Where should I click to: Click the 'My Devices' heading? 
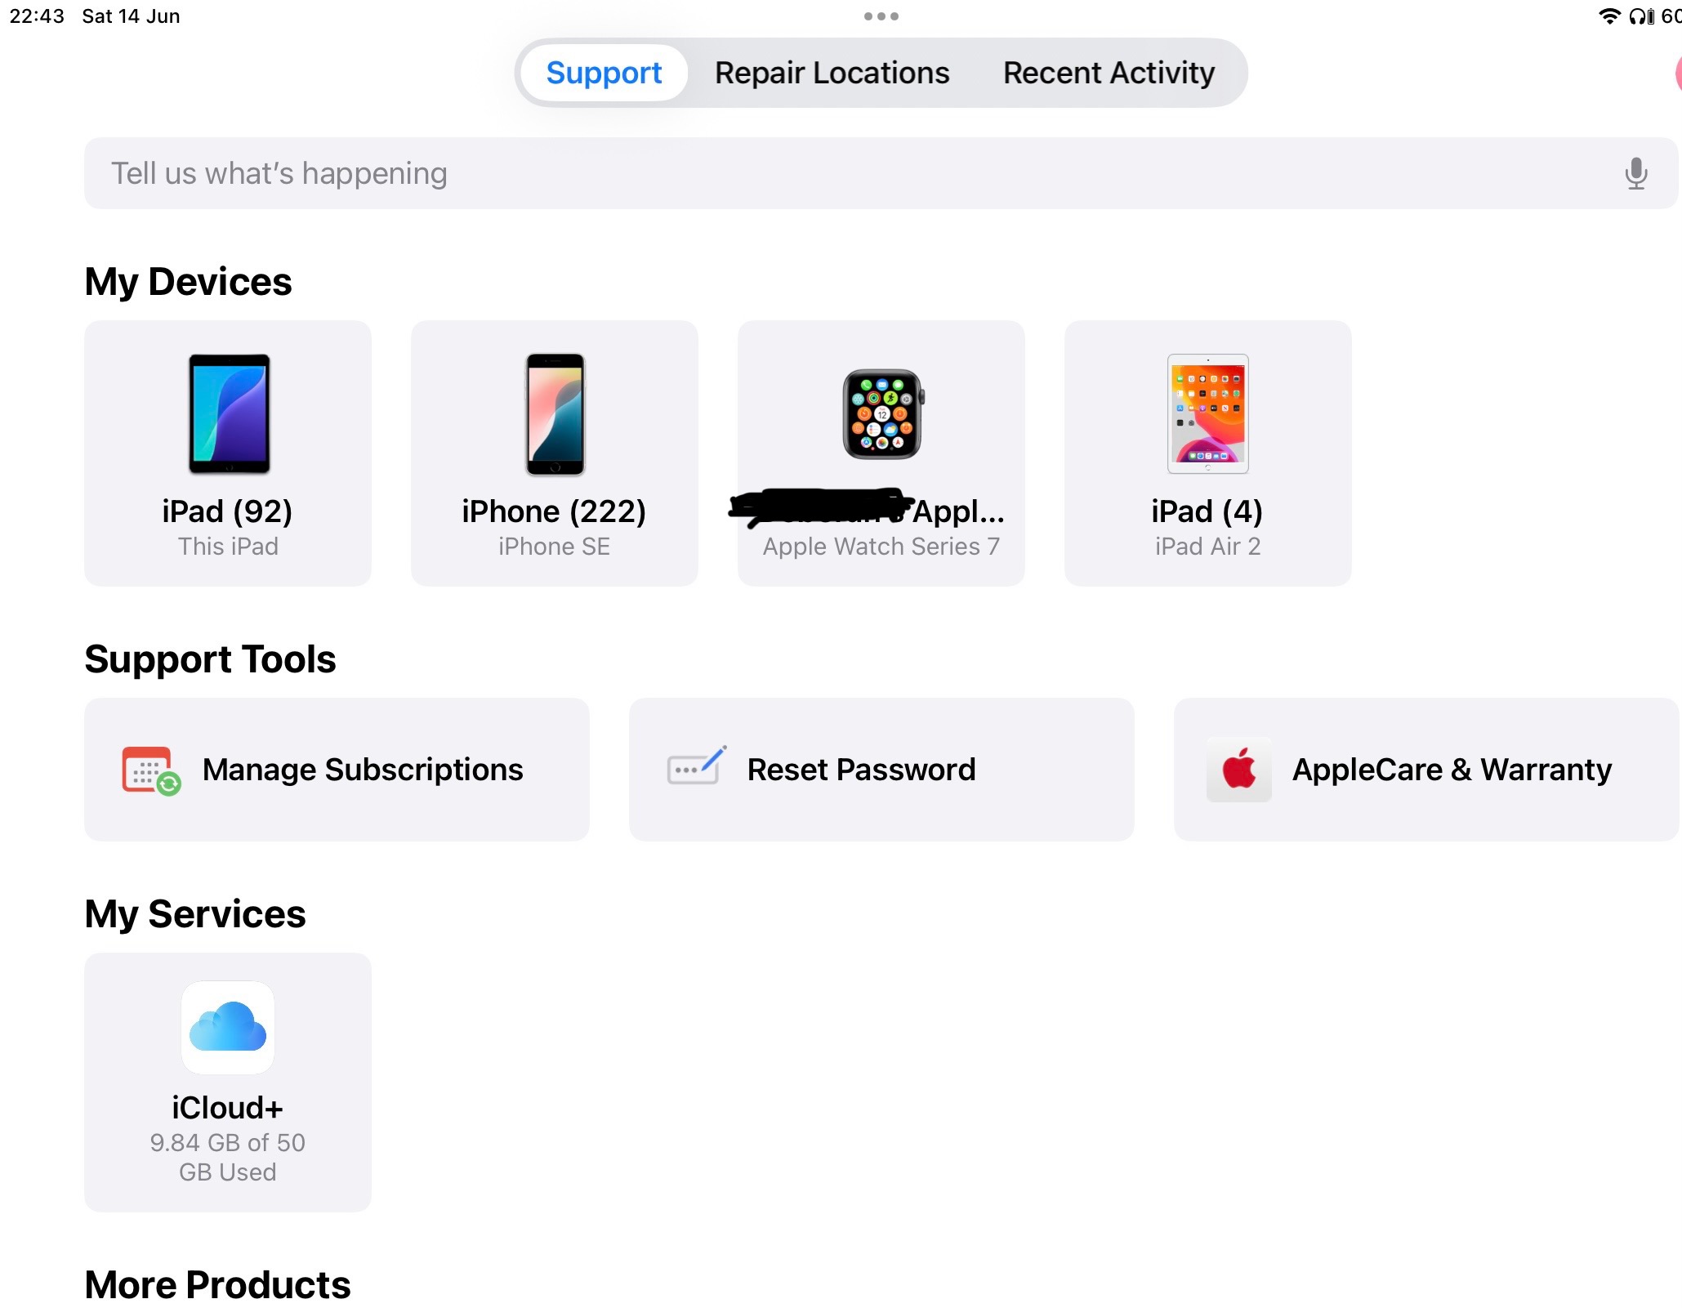(x=188, y=282)
